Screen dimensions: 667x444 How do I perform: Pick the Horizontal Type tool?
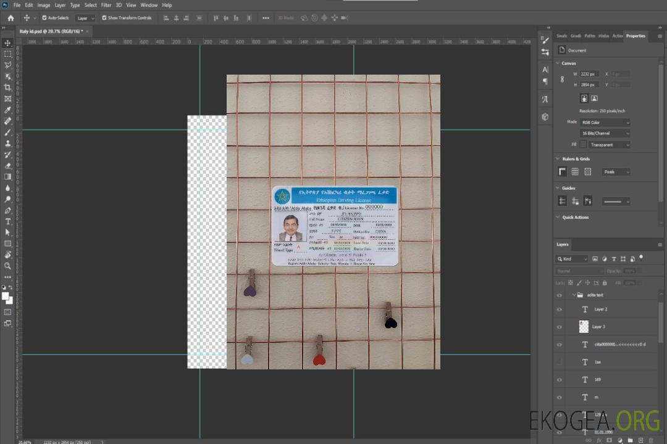click(8, 221)
